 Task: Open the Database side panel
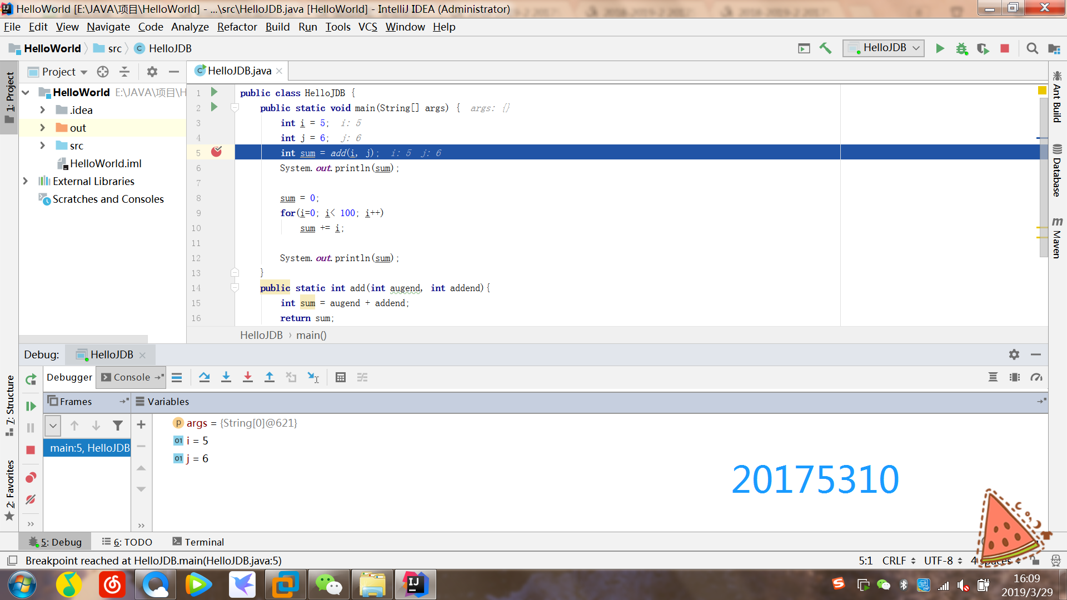pos(1056,171)
